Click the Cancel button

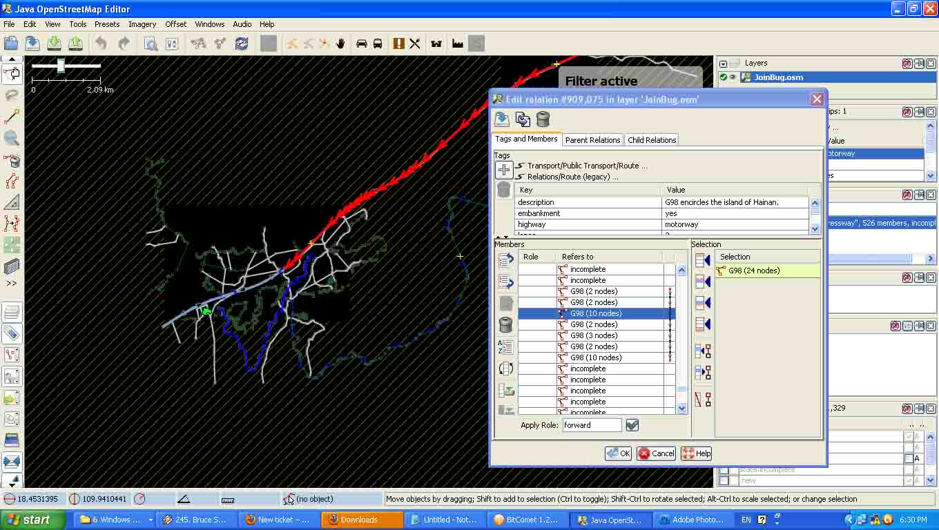(x=656, y=453)
